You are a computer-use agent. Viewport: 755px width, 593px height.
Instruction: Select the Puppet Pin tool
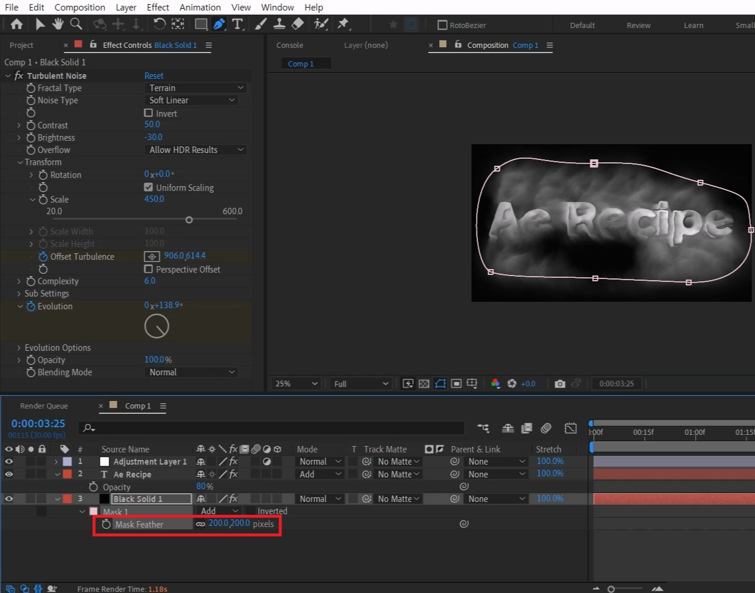[x=343, y=24]
